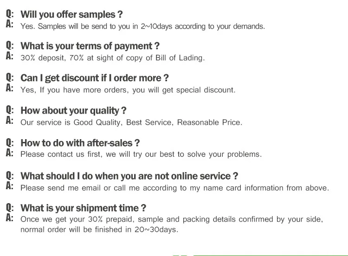Click the "Please contact us first" answer
Image resolution: width=348 pixels, height=256 pixels.
141,154
